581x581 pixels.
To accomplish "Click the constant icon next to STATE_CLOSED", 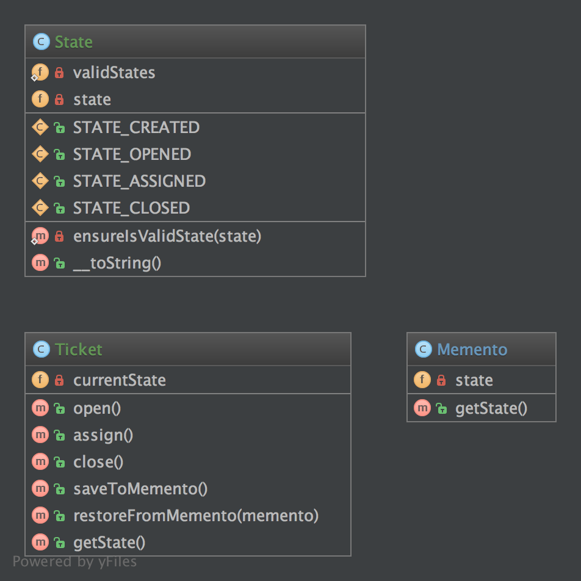I will (x=40, y=208).
